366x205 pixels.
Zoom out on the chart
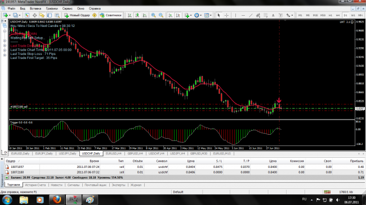click(x=161, y=15)
